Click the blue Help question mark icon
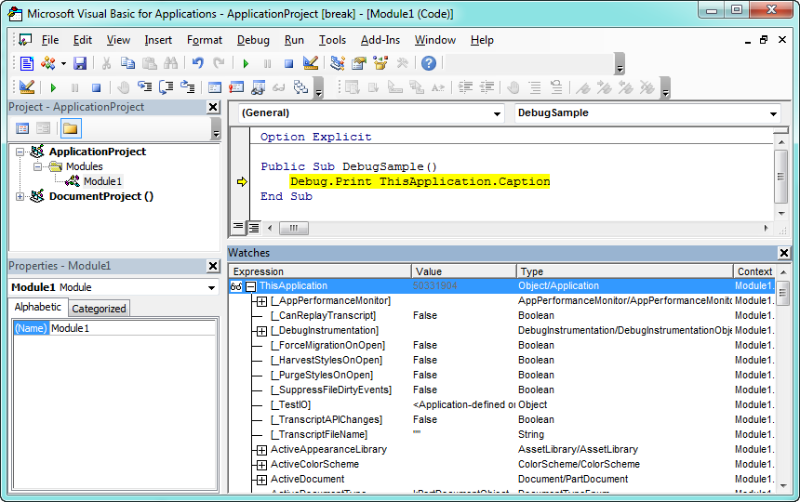800x502 pixels. click(x=429, y=63)
